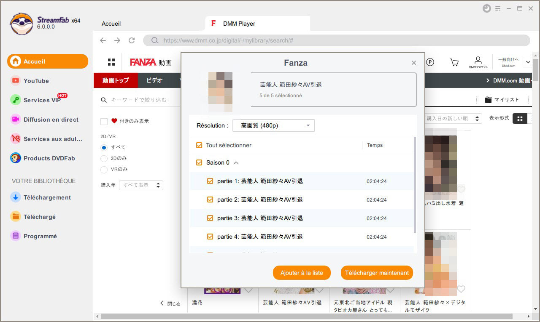The image size is (540, 322).
Task: Toggle Saison 0 checkbox
Action: pyautogui.click(x=200, y=162)
